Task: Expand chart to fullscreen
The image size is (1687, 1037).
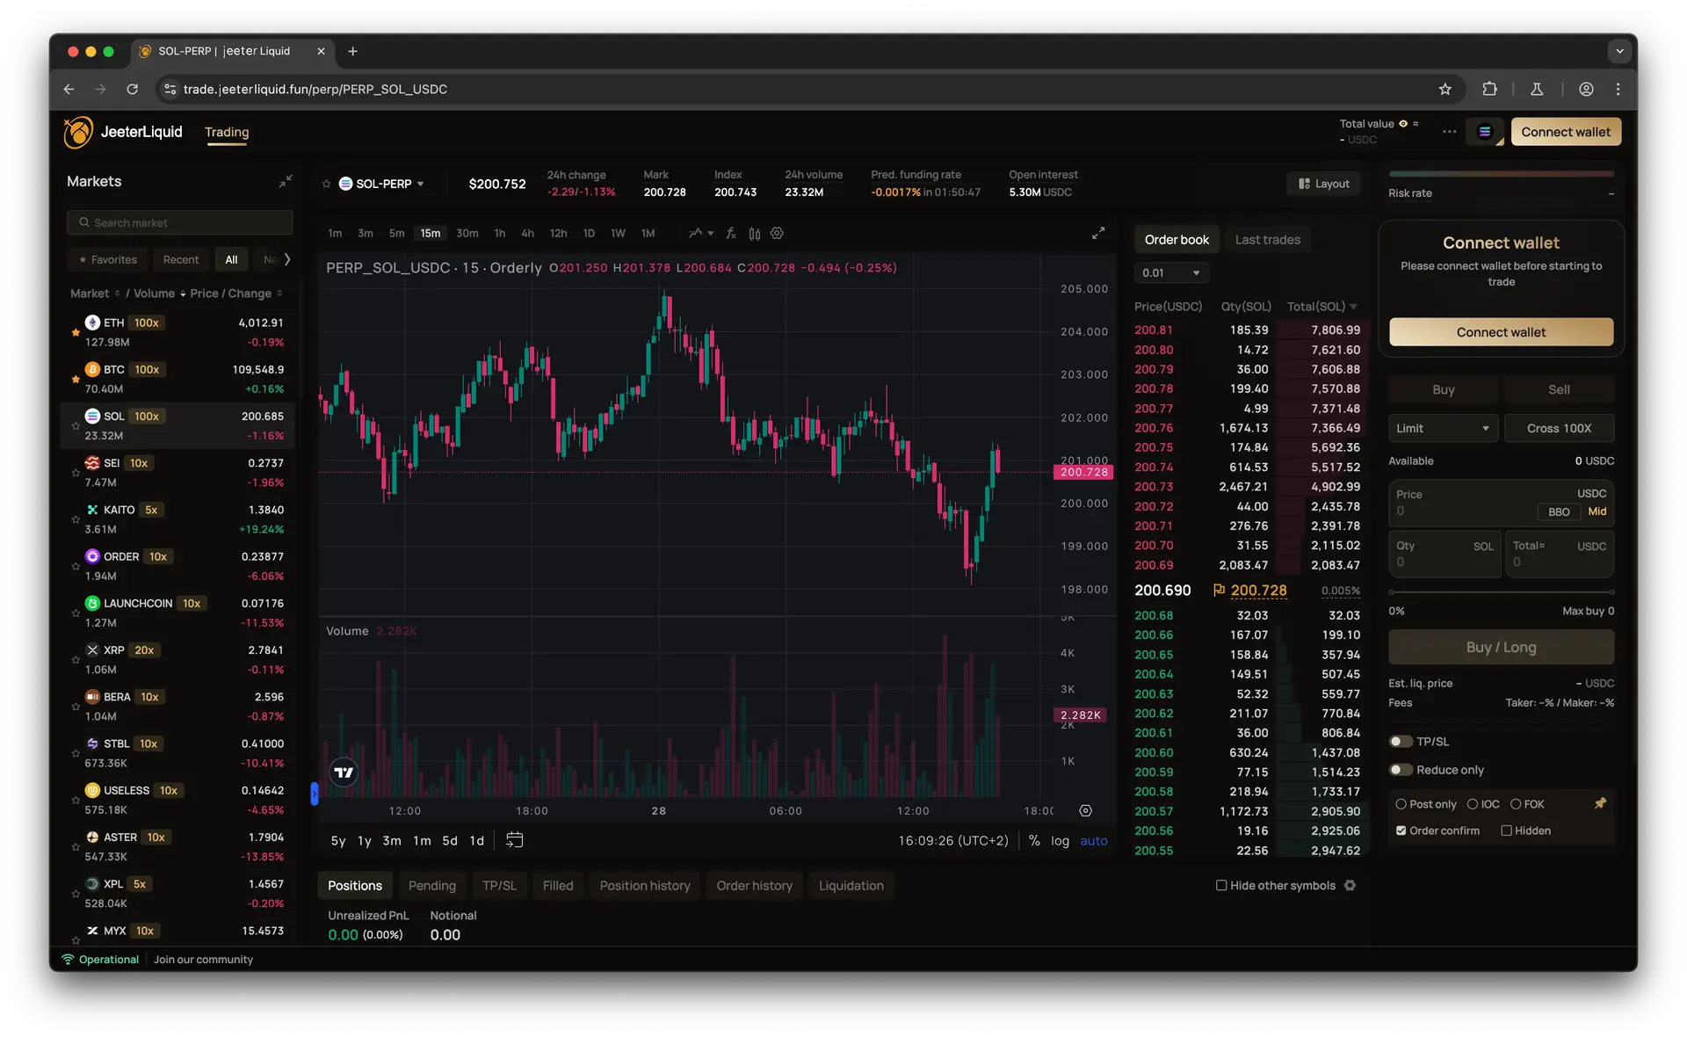Action: [x=1097, y=234]
